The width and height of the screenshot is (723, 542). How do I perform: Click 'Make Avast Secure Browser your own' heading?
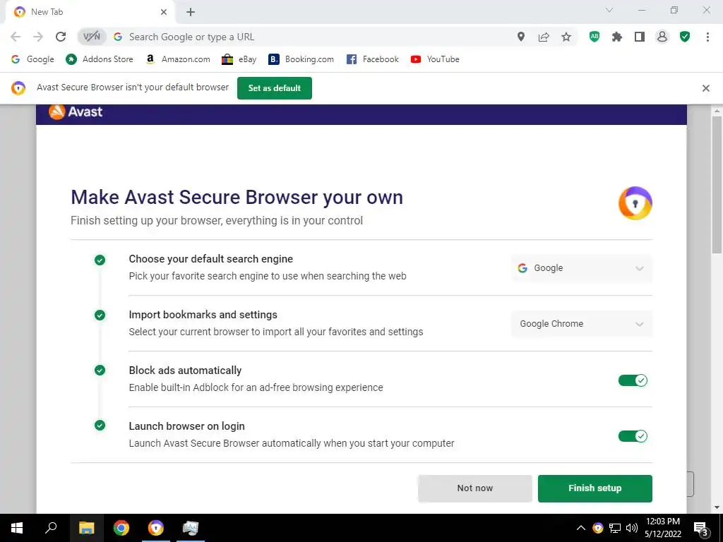[x=237, y=198]
